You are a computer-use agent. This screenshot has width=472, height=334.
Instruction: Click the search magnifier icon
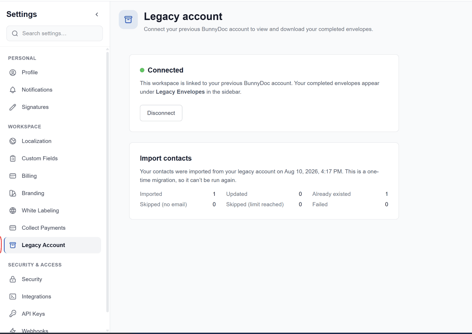pos(15,33)
